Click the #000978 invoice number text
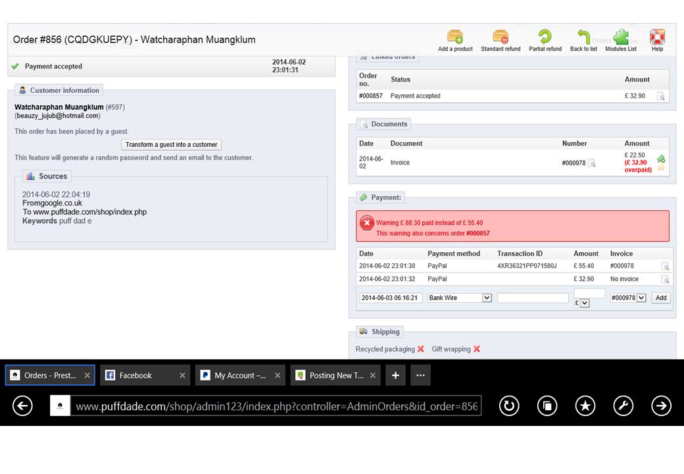The width and height of the screenshot is (684, 474). (x=574, y=163)
